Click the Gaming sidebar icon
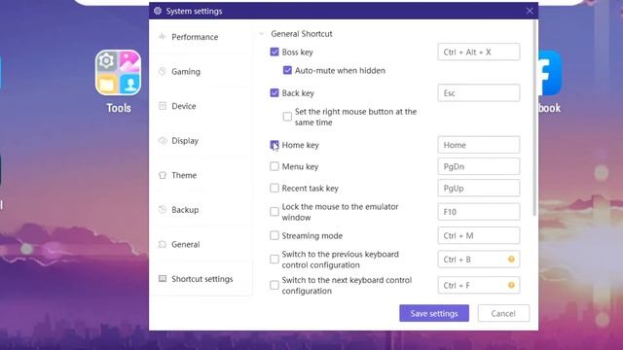The width and height of the screenshot is (623, 350). (x=163, y=71)
